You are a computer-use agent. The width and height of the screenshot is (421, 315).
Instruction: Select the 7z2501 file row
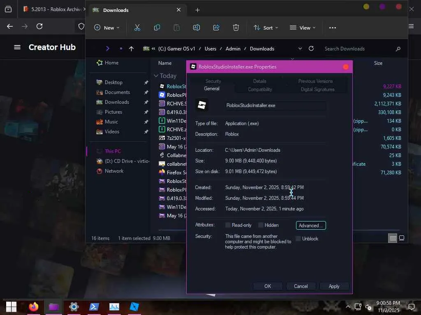point(172,138)
